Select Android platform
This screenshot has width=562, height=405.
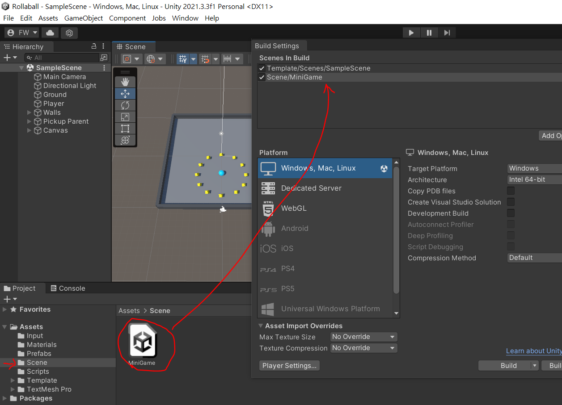coord(325,229)
